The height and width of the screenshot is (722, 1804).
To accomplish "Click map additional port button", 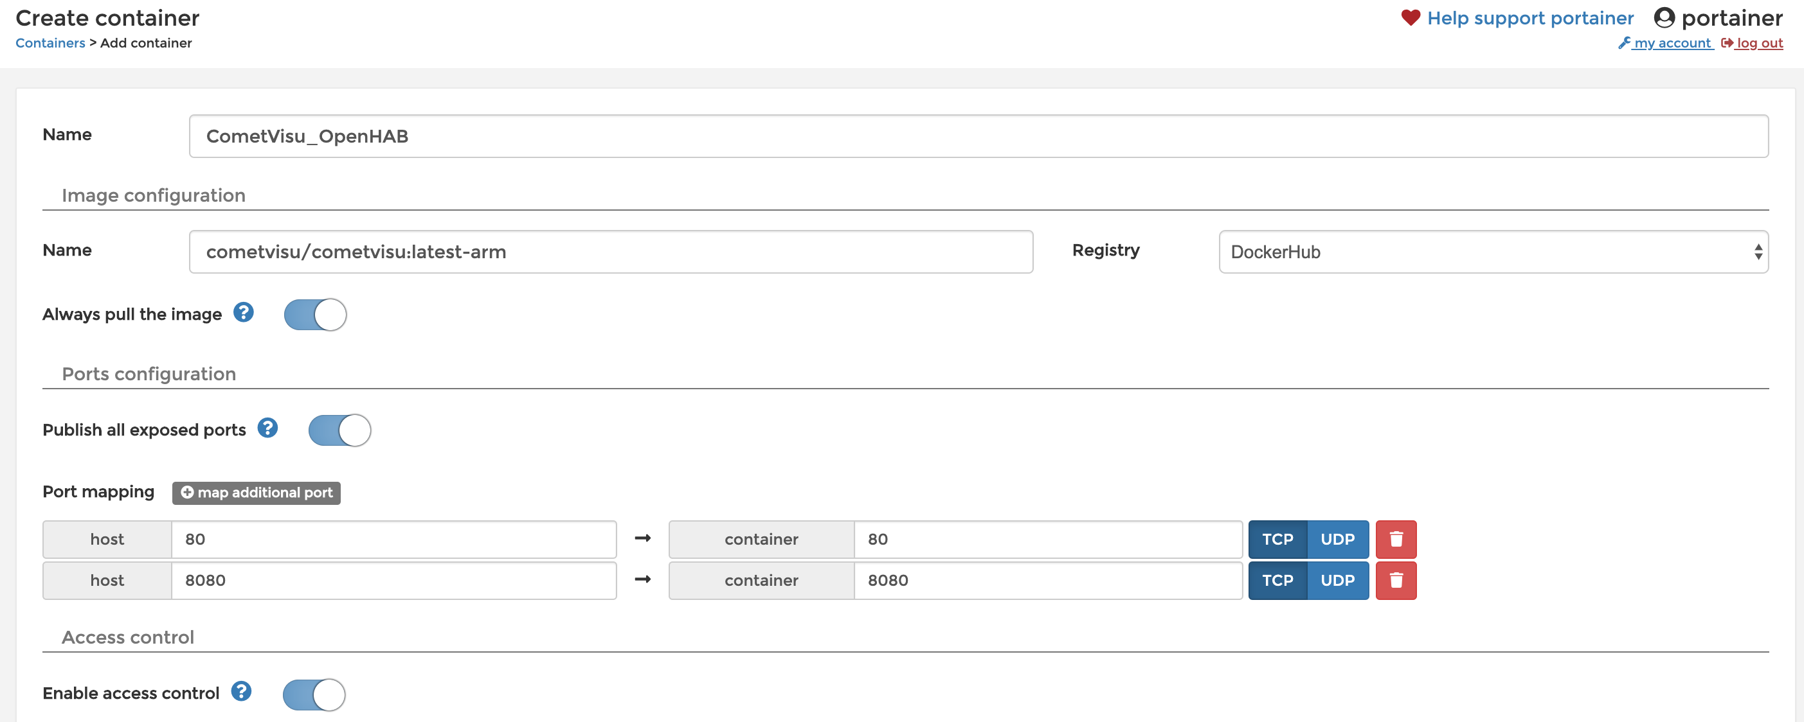I will (x=257, y=493).
